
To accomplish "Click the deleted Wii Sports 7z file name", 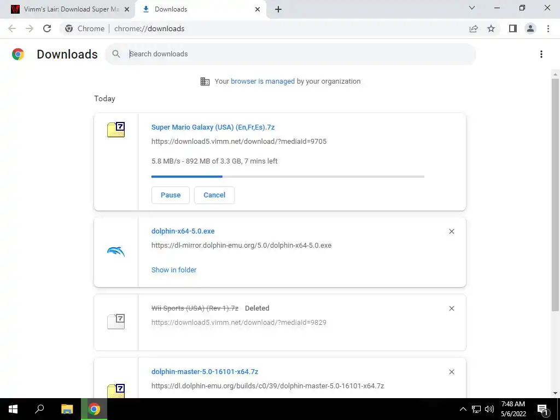I will click(x=195, y=308).
